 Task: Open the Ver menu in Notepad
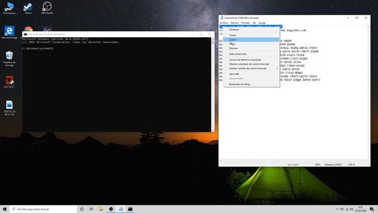click(x=255, y=22)
